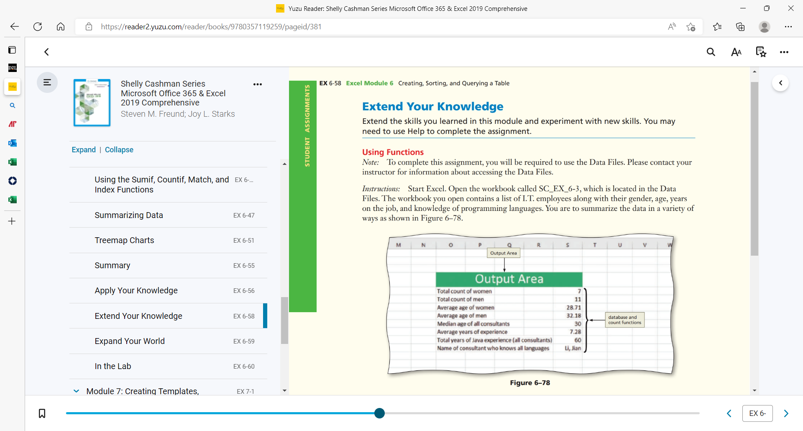
Task: Click the Collapse link above contents
Action: (x=119, y=150)
